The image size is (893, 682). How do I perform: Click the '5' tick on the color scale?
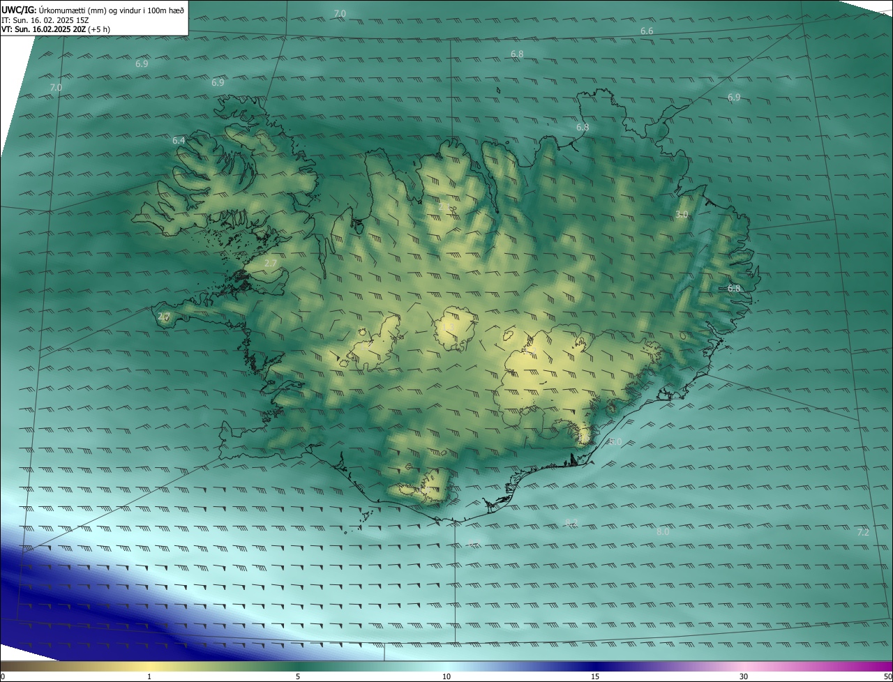[x=298, y=676]
